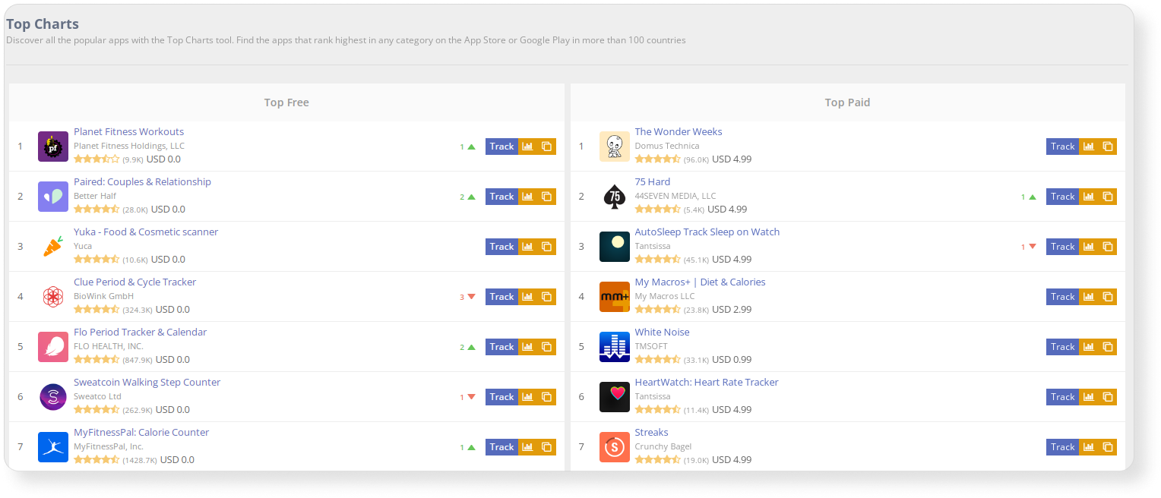This screenshot has width=1161, height=498.
Task: Click copy icon for Yuka food scanner
Action: [x=546, y=247]
